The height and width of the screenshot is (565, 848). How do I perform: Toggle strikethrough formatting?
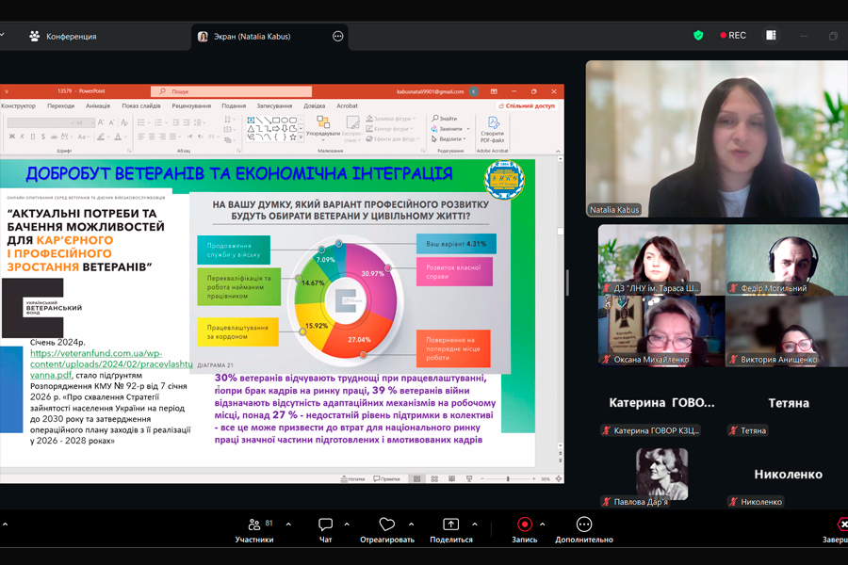point(54,137)
